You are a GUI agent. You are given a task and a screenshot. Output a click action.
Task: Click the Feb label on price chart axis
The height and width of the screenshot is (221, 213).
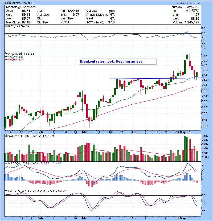coord(40,132)
